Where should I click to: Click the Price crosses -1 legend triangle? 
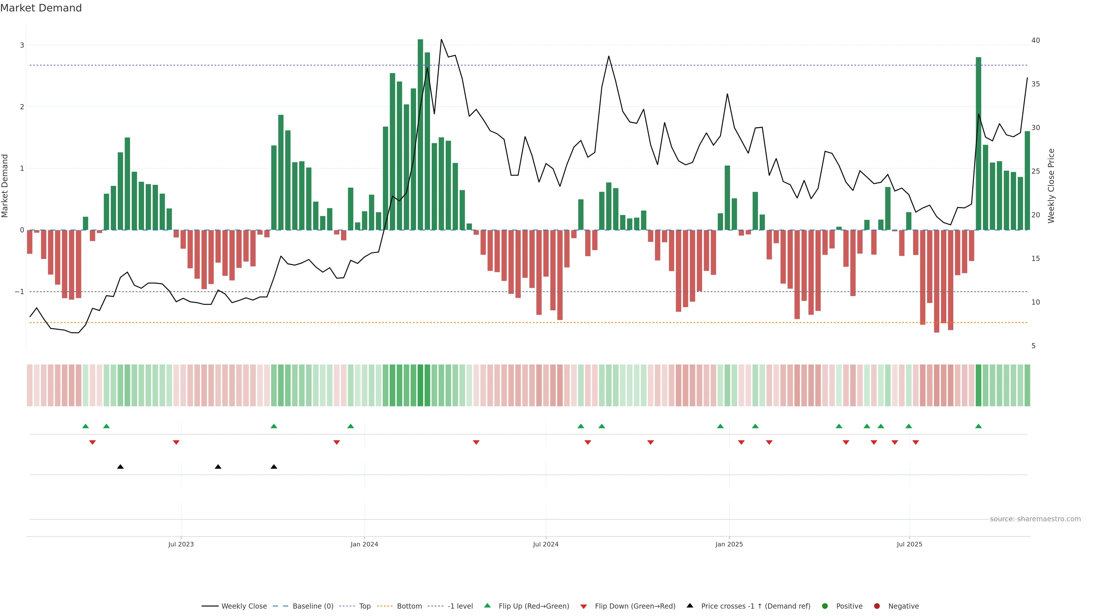(690, 605)
